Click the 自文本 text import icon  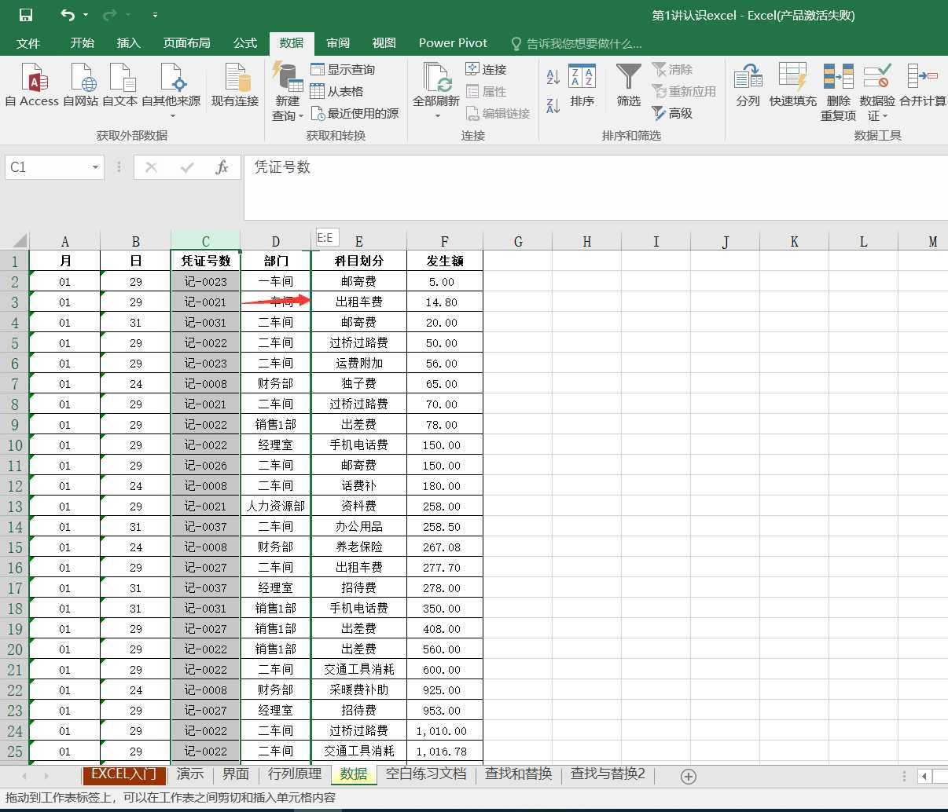pyautogui.click(x=120, y=85)
